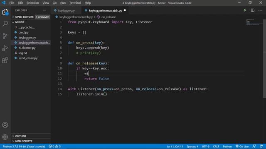Change encoding via UTF-8

pos(206,147)
